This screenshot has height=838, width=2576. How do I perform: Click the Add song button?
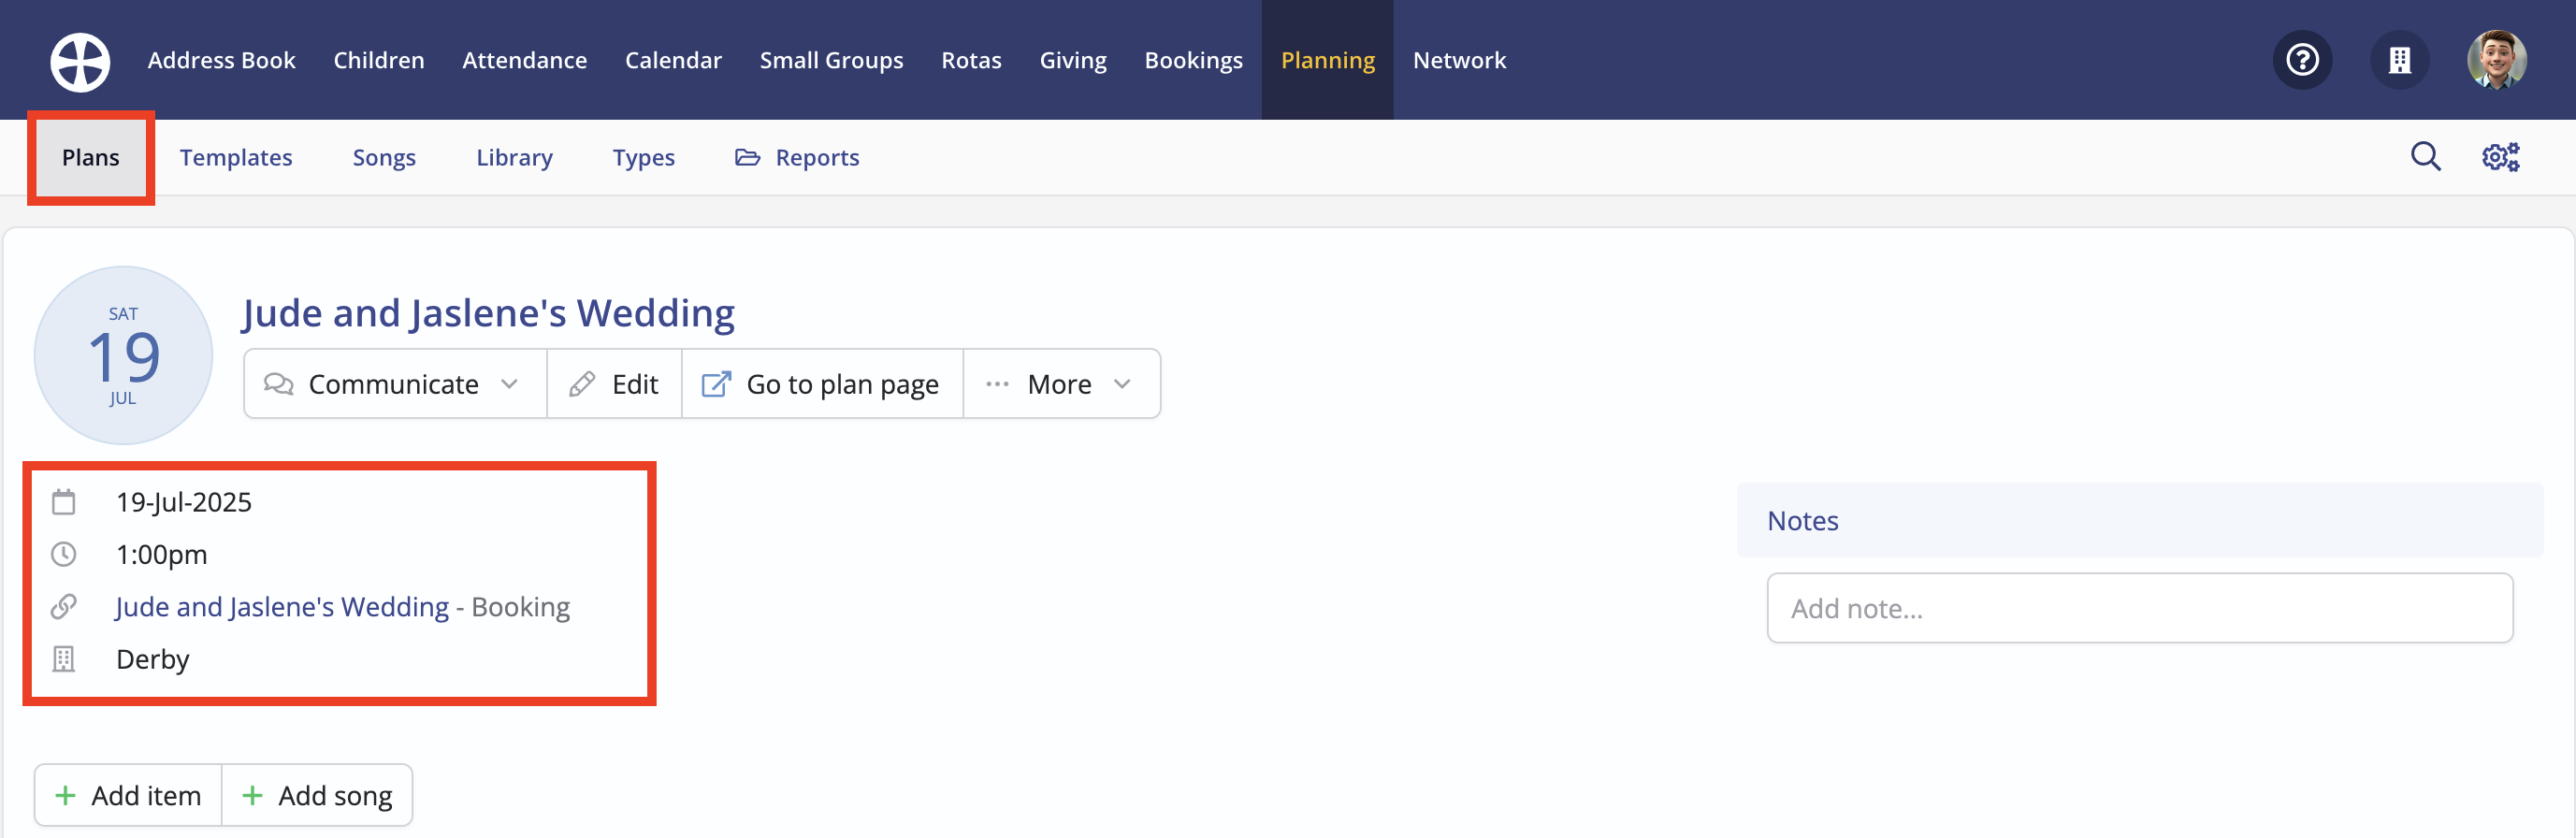317,795
